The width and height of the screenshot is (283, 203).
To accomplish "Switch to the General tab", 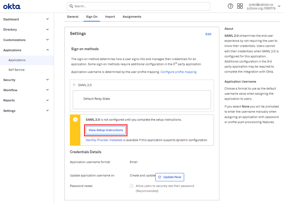I will pos(72,17).
